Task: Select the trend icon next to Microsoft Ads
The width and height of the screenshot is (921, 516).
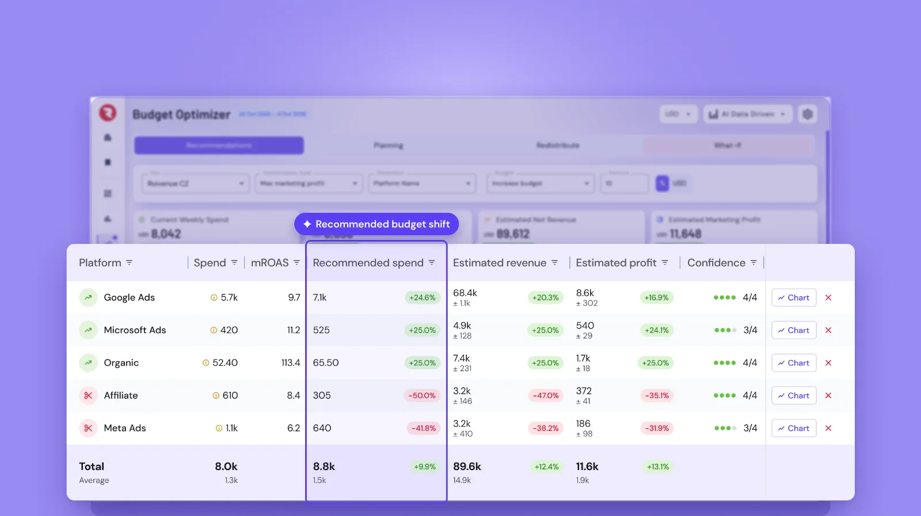Action: 88,330
